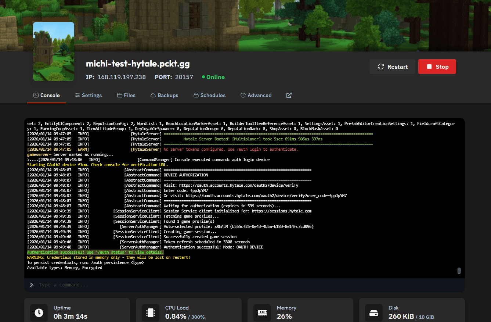This screenshot has width=491, height=322.
Task: Click the server banner thumbnail image
Action: click(x=53, y=51)
